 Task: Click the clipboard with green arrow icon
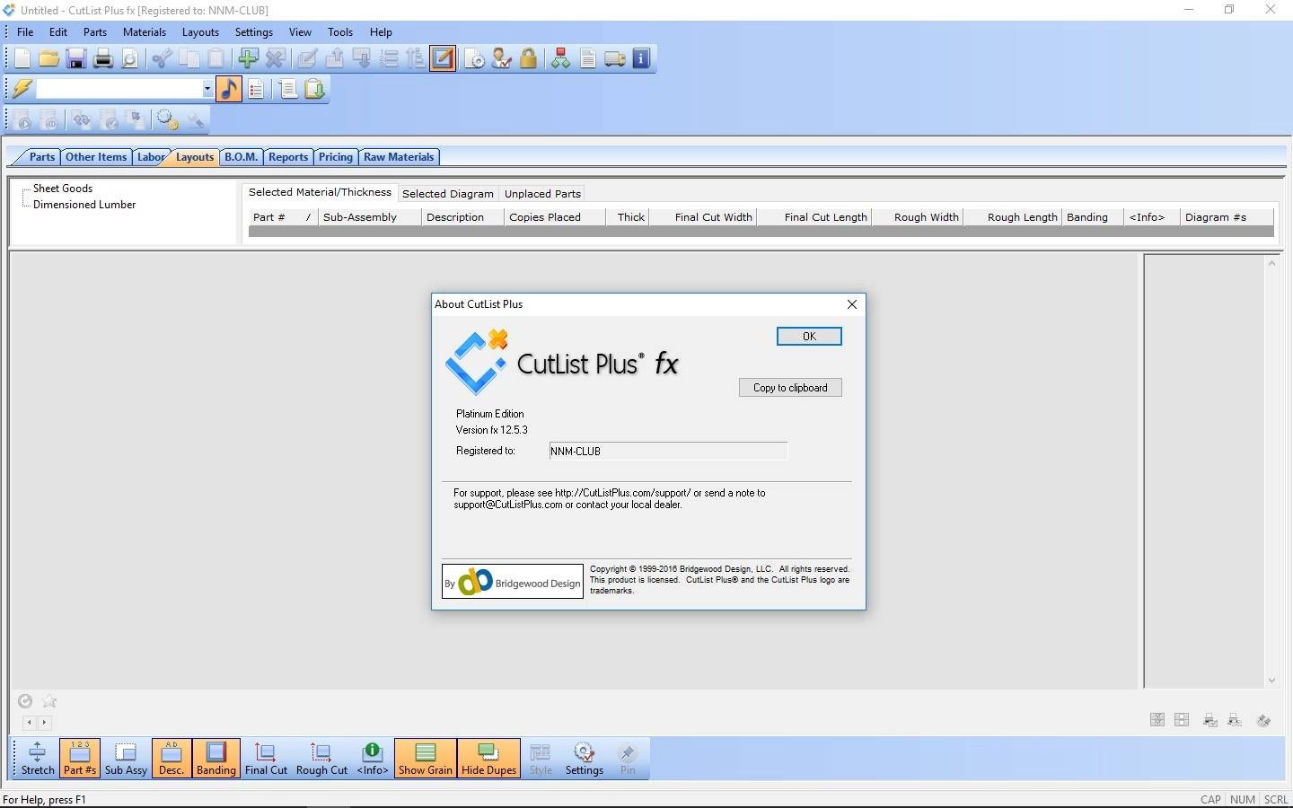click(x=315, y=89)
